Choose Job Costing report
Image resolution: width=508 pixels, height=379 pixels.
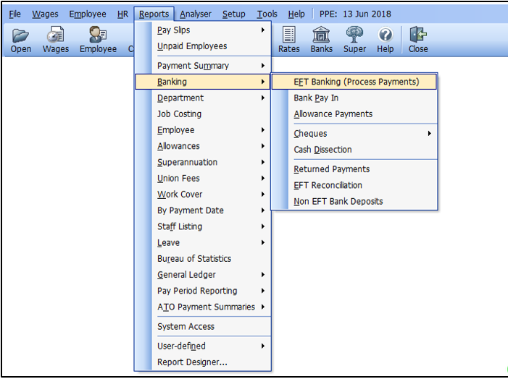[x=203, y=114]
